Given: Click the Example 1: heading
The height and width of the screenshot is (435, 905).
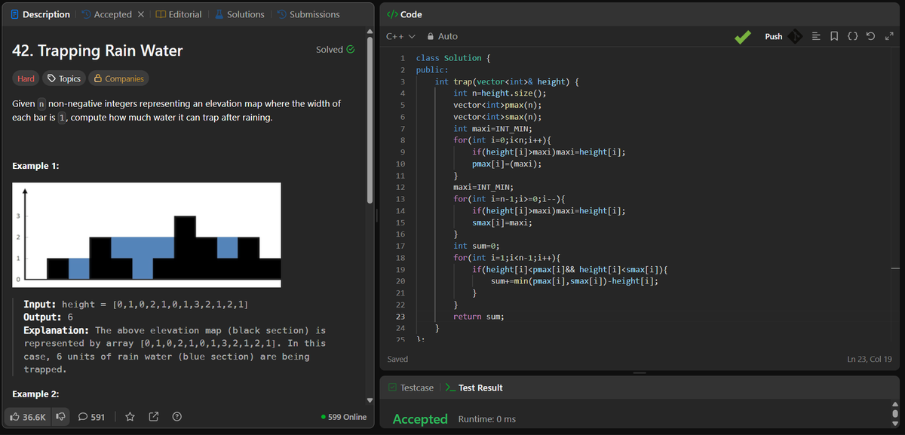Looking at the screenshot, I should 37,165.
